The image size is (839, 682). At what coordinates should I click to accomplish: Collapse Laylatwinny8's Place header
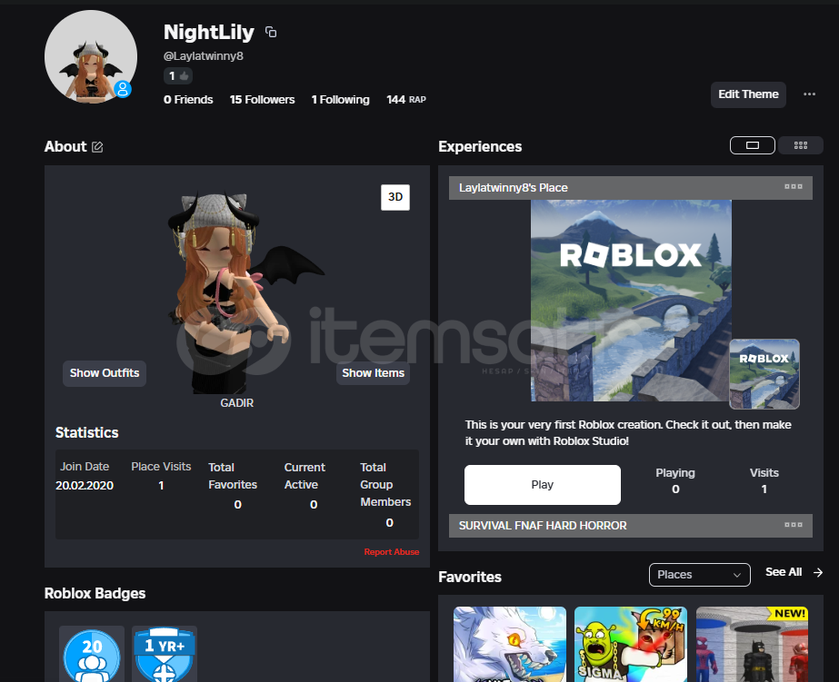[630, 188]
